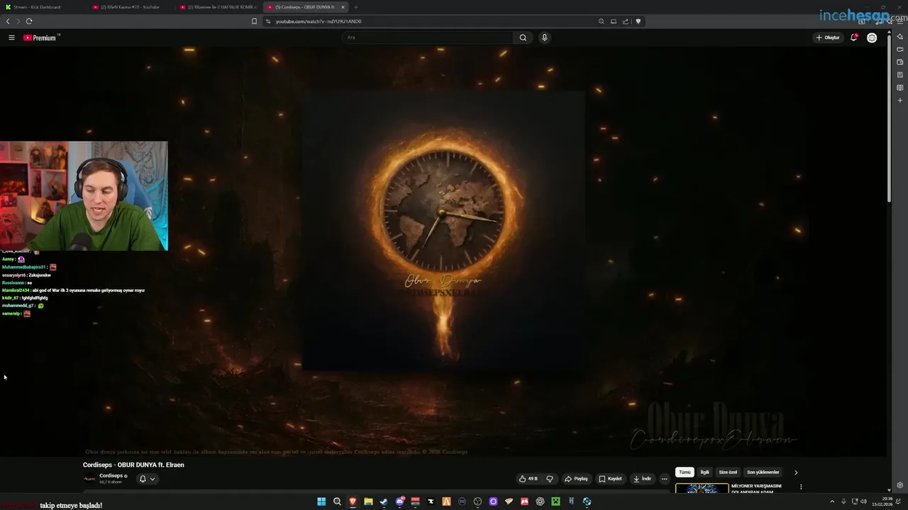Image resolution: width=908 pixels, height=510 pixels.
Task: Reload the current page
Action: [x=29, y=21]
